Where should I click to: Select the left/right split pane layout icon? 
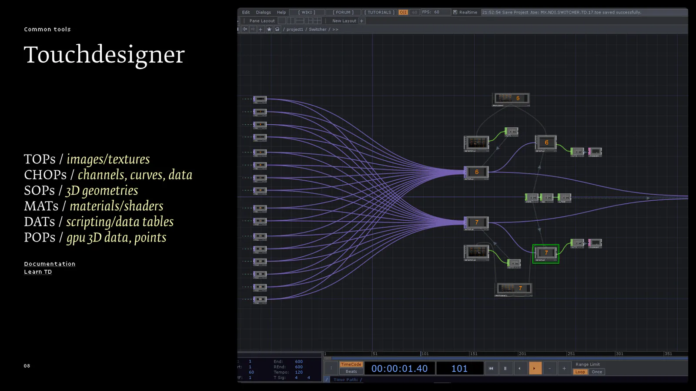(291, 20)
